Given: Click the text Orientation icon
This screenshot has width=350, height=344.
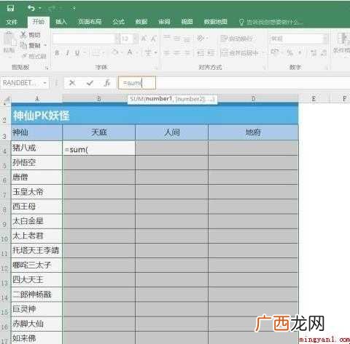Looking at the screenshot, I should click(201, 39).
